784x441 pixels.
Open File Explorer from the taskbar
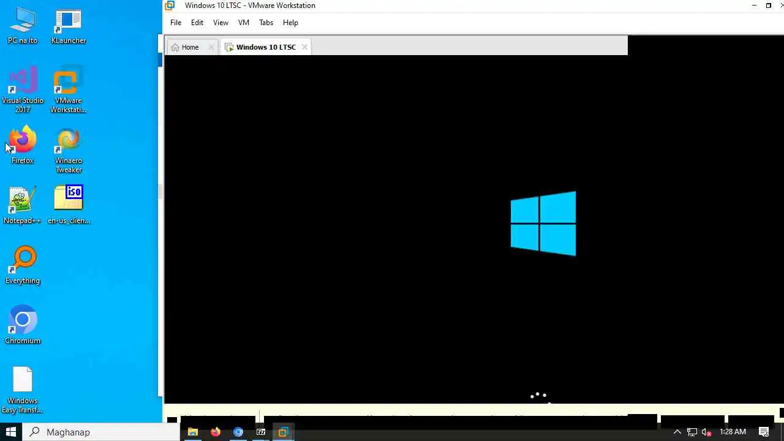click(x=192, y=432)
